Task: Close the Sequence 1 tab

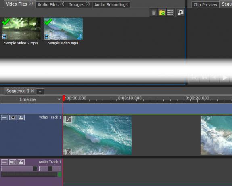Action: 33,91
